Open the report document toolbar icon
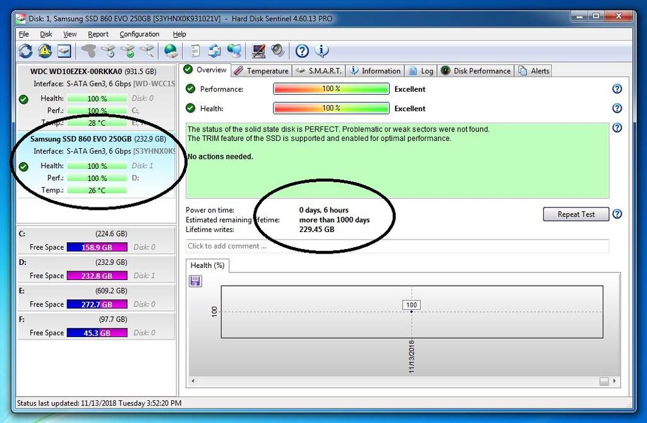Image resolution: width=647 pixels, height=423 pixels. click(195, 51)
